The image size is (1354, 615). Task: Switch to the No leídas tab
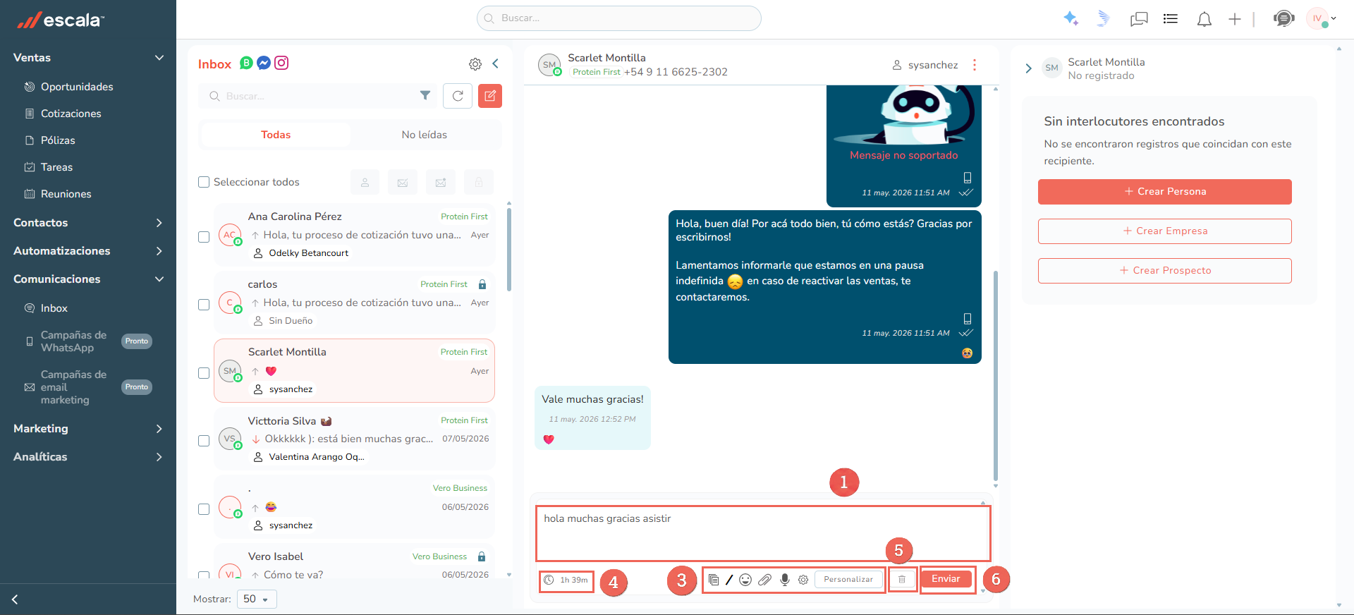click(425, 135)
